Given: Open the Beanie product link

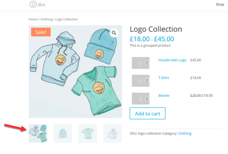Looking at the screenshot, I should pos(164,96).
